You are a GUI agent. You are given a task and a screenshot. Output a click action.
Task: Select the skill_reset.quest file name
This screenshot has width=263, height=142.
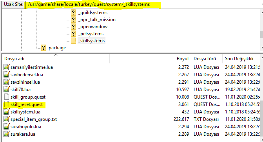27,104
